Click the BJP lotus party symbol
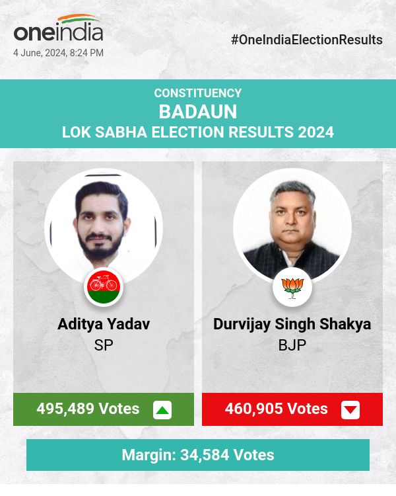Screen dimensions: 396x496 pos(292,288)
